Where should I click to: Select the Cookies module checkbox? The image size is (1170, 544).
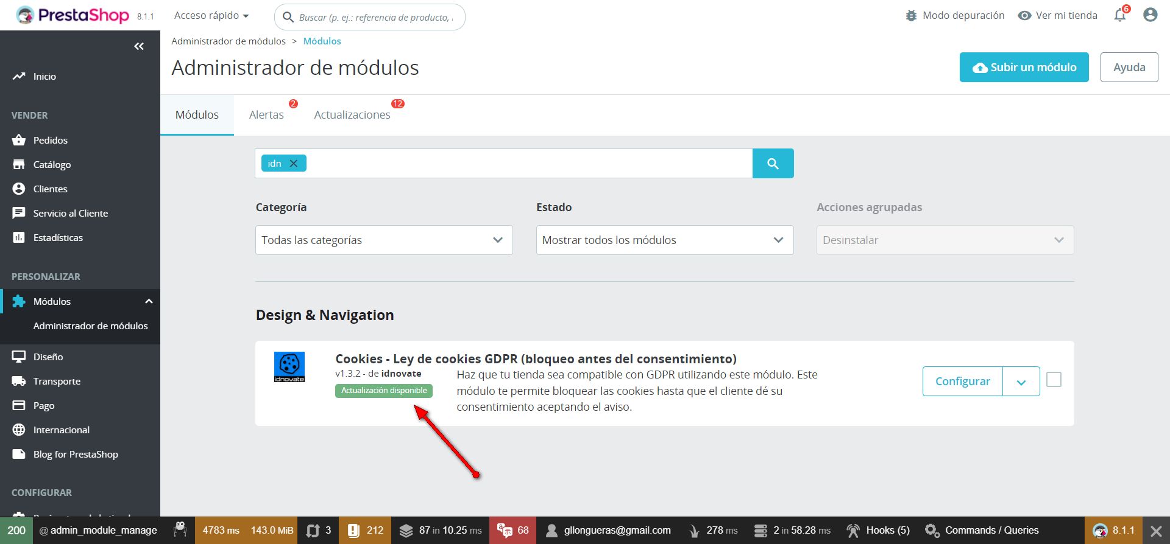point(1054,380)
